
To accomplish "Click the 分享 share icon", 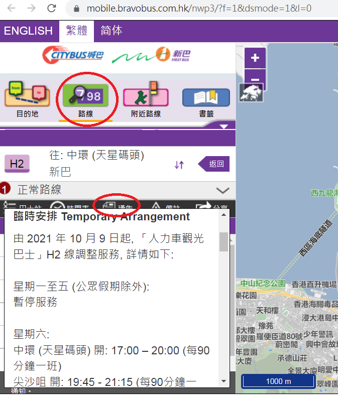I will coord(212,205).
